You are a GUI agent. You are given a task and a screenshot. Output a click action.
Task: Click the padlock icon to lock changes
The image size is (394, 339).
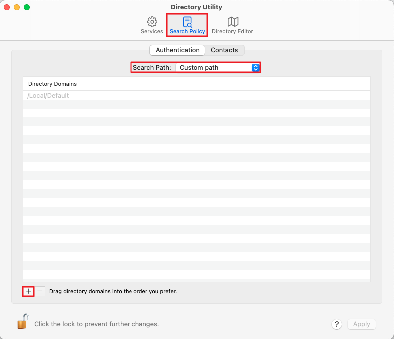point(23,322)
